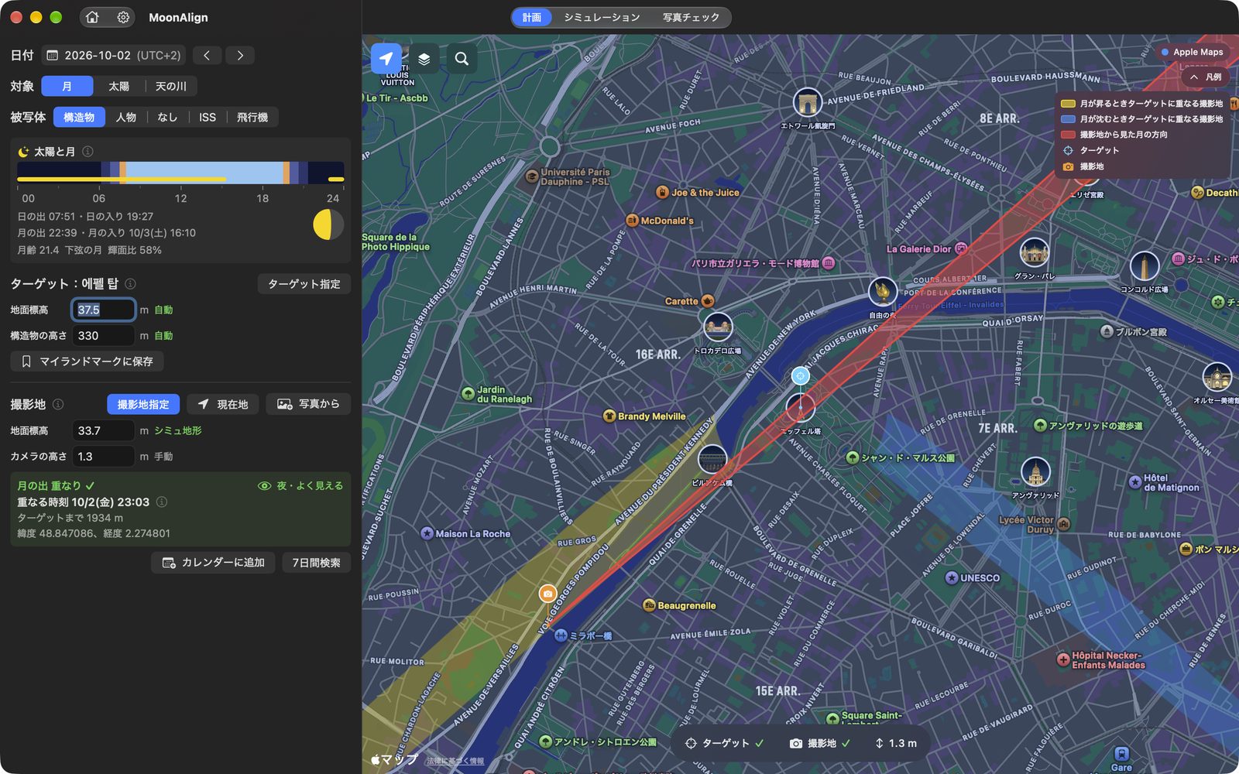Select 太陽 as the subject
Viewport: 1239px width, 774px height.
tap(118, 86)
